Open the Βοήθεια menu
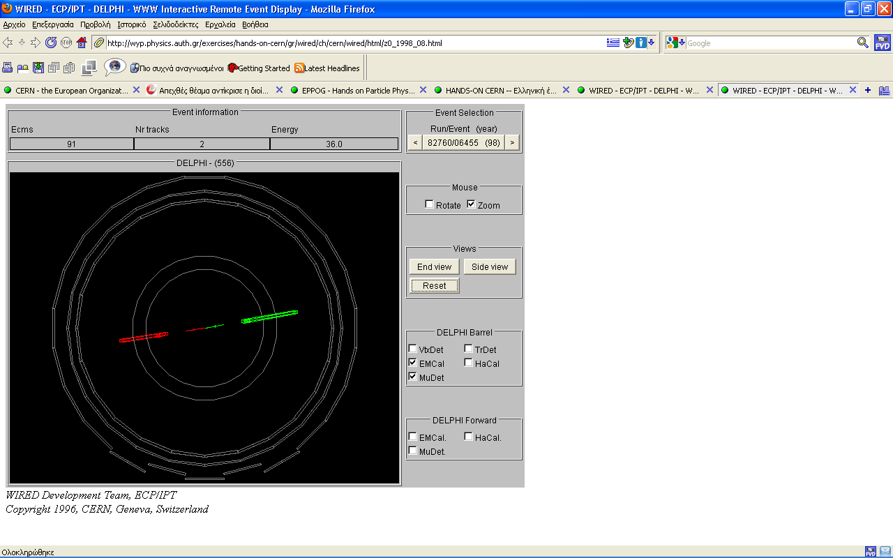 [x=255, y=24]
